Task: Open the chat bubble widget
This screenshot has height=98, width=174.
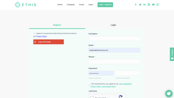Action: 169,93
